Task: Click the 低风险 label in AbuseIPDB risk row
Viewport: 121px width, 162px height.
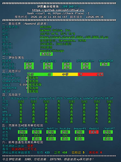Action: [x=33, y=88]
